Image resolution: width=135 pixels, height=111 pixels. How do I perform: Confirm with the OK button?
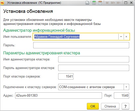point(93,106)
